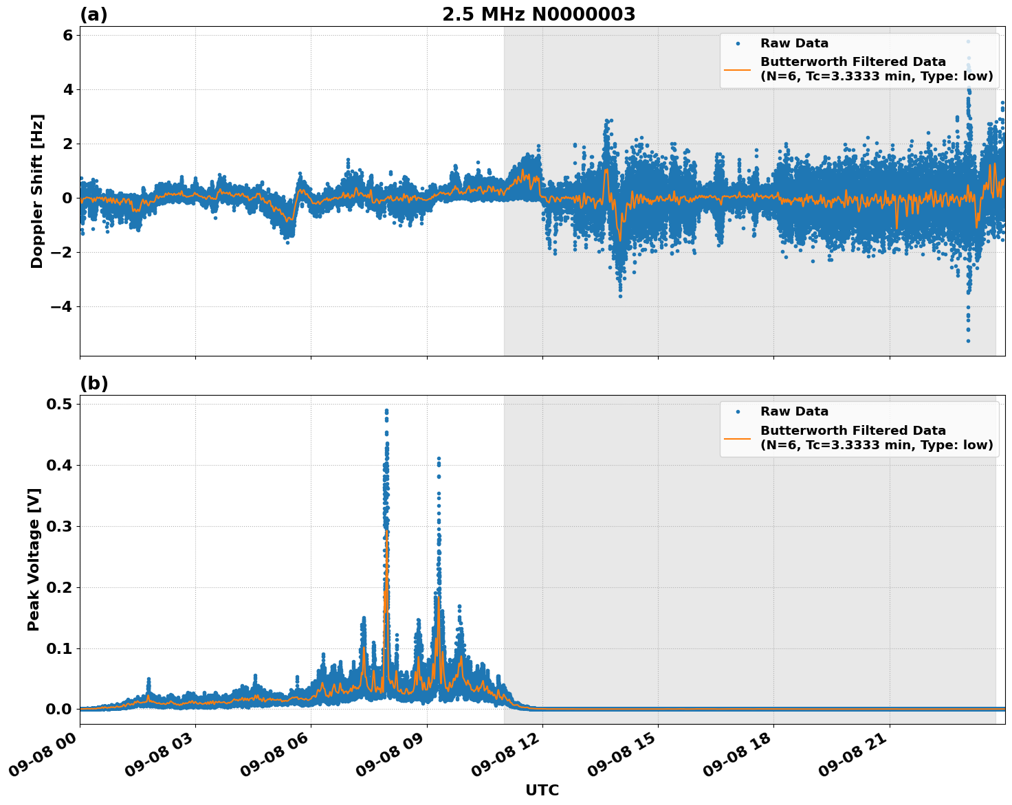Select the "Raw Data" legend text in panel (a)
Screen dimensions: 1012x805
point(794,44)
